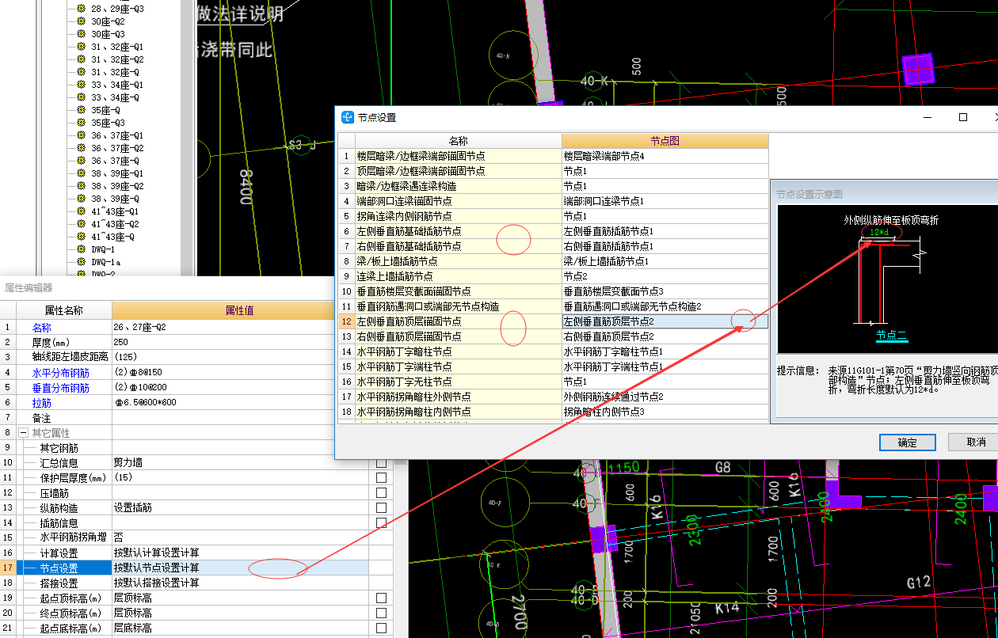Image resolution: width=998 pixels, height=638 pixels.
Task: Click the gear icon beside 31、32座-Q2
Action: (81, 60)
